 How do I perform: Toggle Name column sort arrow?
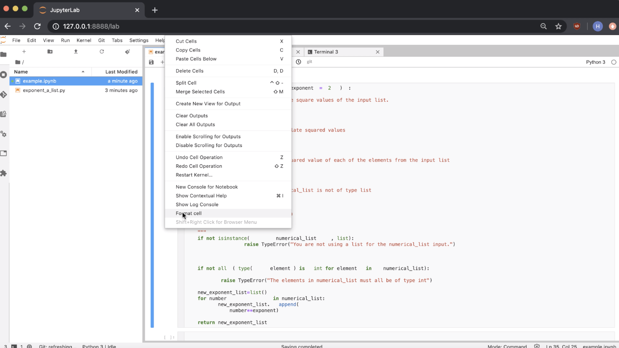[83, 72]
